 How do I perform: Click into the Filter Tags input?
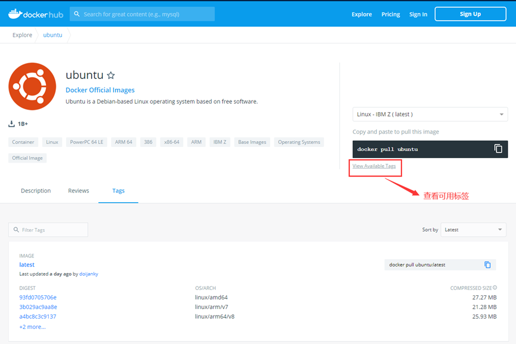point(49,230)
